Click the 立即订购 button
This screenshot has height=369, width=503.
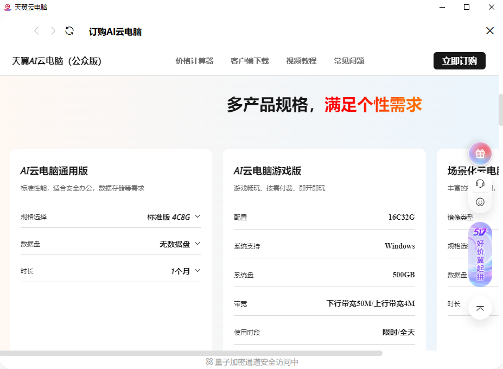pos(460,61)
